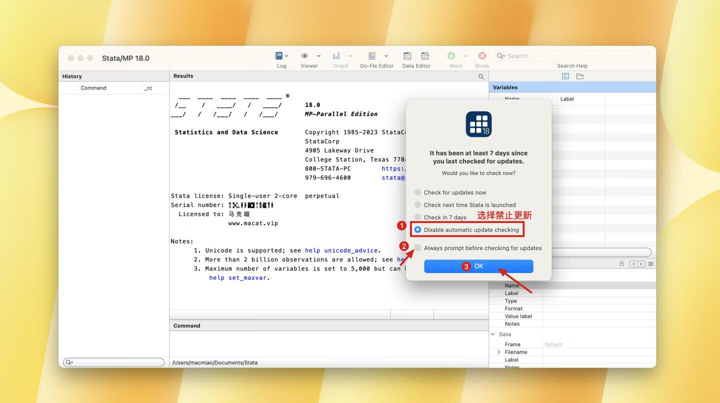Click the 'default' frame value
720x403 pixels.
553,344
